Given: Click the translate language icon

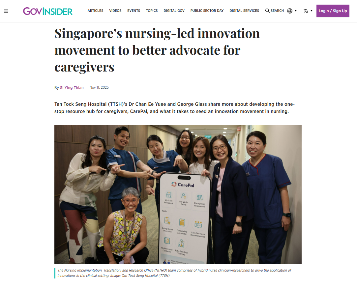Looking at the screenshot, I should point(306,11).
